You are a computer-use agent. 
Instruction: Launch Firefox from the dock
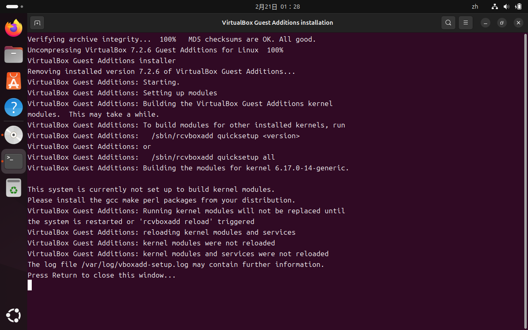[x=14, y=28]
